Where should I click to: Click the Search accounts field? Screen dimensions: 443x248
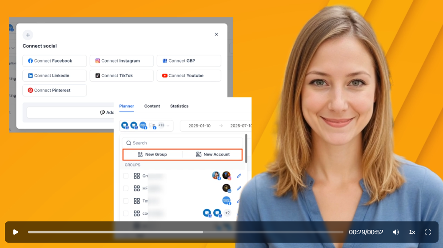coord(183,143)
